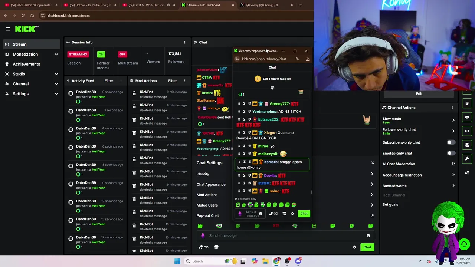This screenshot has height=267, width=475.
Task: Click chat bubble icon in right sidebar
Action: coord(467,117)
